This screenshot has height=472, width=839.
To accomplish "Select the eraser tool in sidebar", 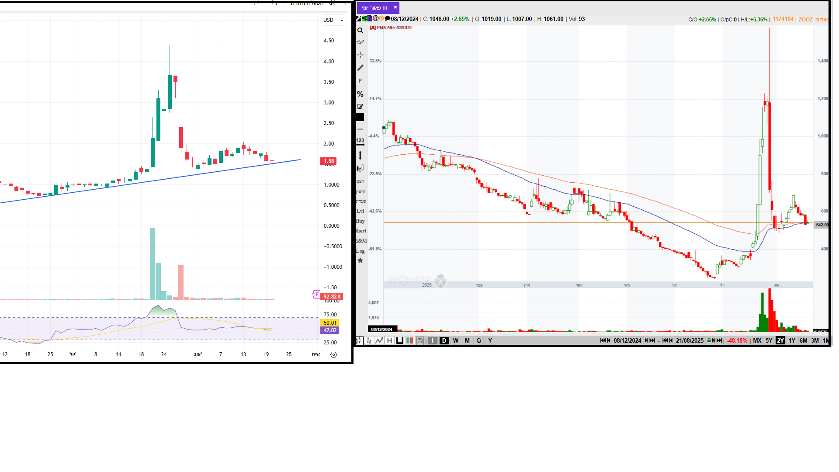I will 360,42.
